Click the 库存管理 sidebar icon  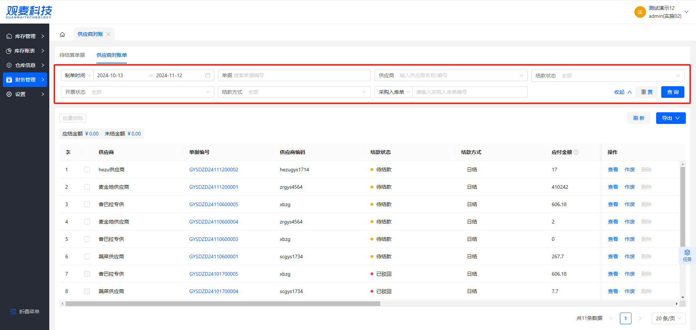[9, 36]
